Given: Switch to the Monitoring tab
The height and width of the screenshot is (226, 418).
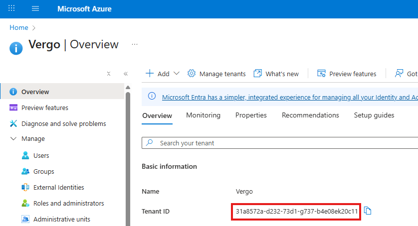Looking at the screenshot, I should click(x=203, y=115).
